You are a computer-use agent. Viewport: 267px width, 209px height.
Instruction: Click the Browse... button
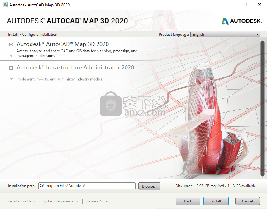click(149, 186)
